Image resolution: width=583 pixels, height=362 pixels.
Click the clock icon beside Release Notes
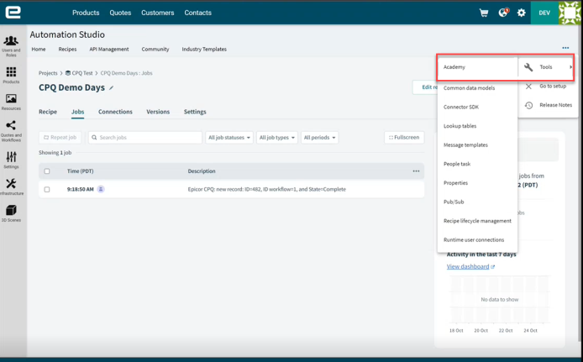[528, 105]
